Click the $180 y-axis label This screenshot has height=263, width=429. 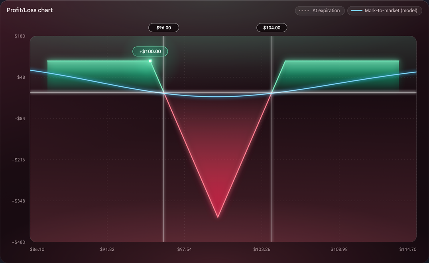(20, 36)
